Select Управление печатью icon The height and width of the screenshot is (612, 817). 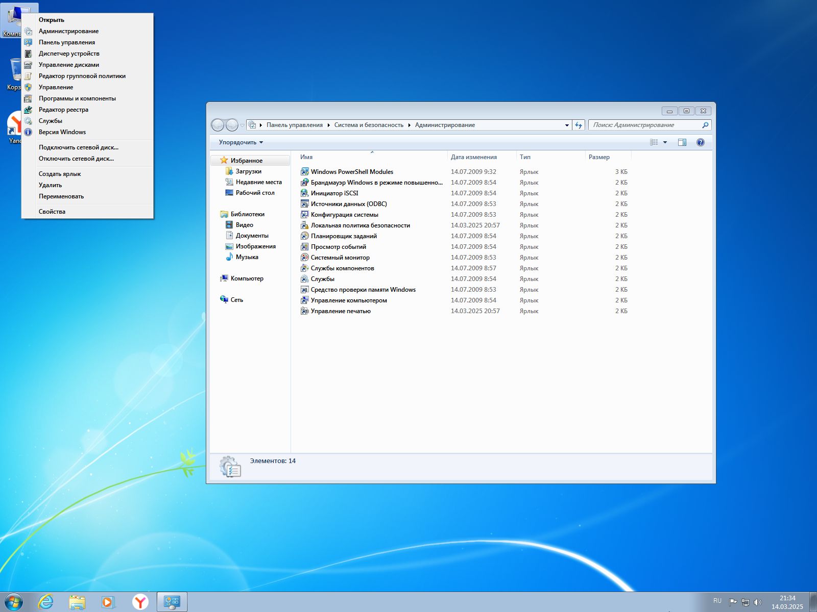pos(304,311)
